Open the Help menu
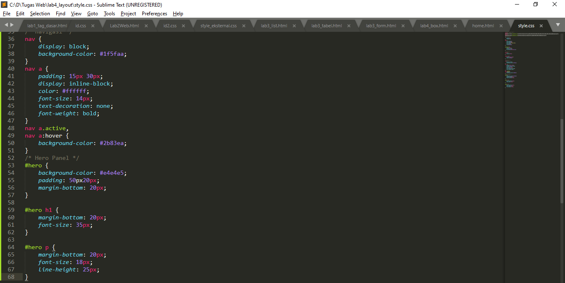Image resolution: width=565 pixels, height=283 pixels. [178, 14]
